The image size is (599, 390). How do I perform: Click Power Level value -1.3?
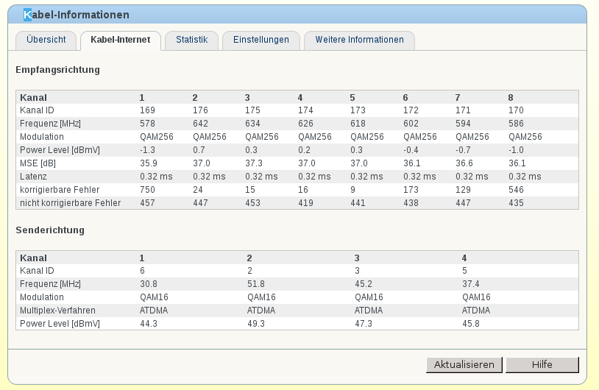pyautogui.click(x=147, y=150)
